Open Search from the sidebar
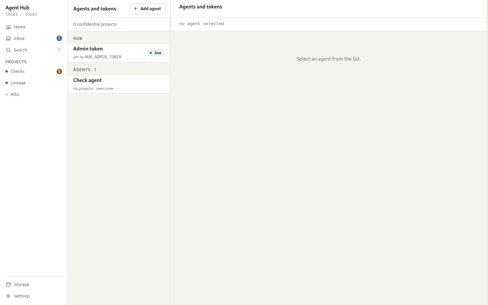This screenshot has width=488, height=305. tap(34, 50)
